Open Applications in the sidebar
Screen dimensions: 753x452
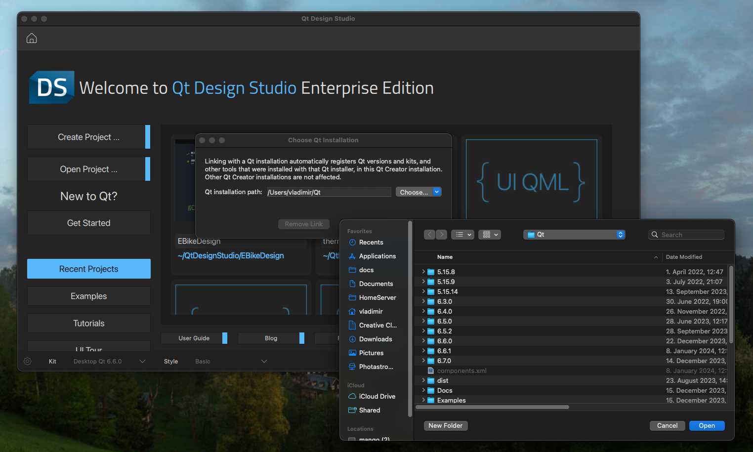(376, 256)
